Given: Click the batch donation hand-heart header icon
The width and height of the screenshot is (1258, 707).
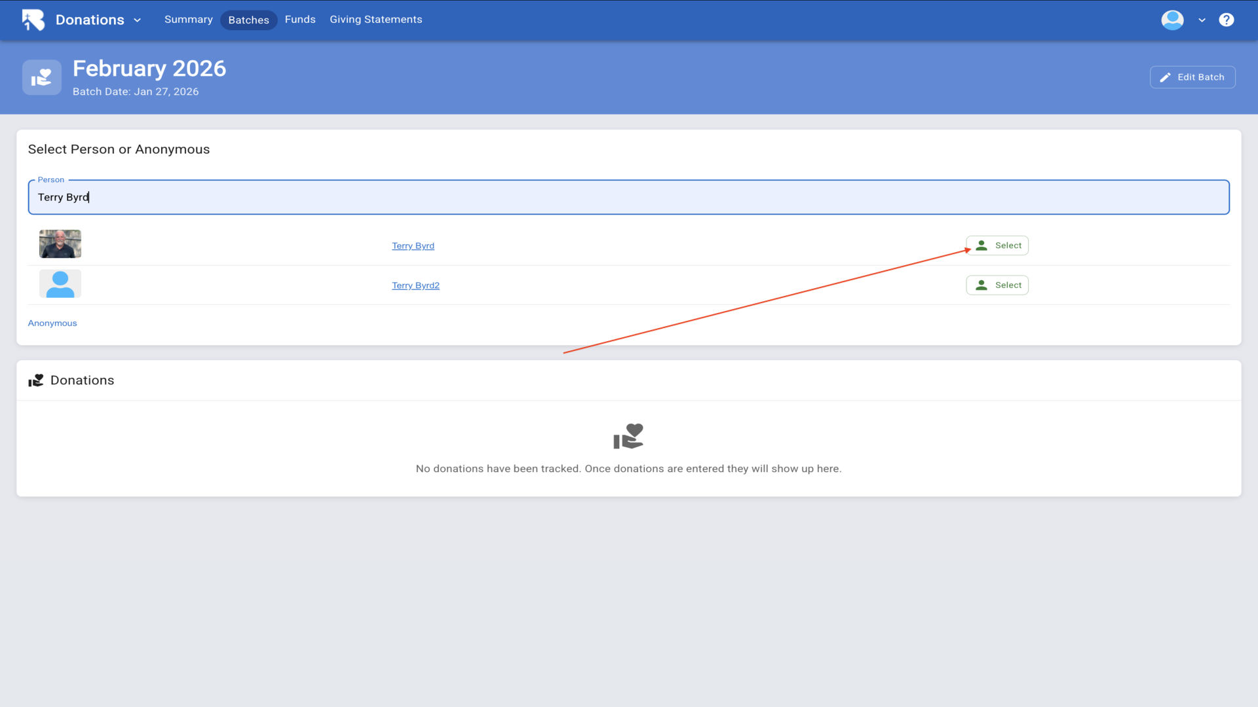Looking at the screenshot, I should point(42,77).
